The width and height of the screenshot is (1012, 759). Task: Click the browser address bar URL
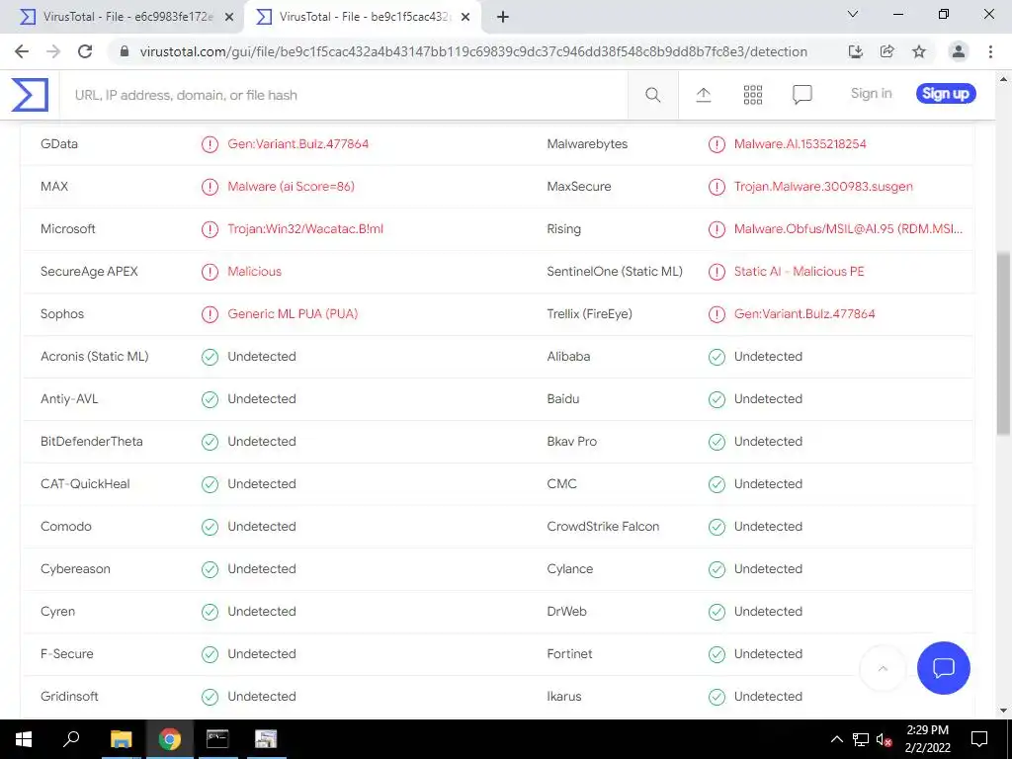[x=473, y=51]
